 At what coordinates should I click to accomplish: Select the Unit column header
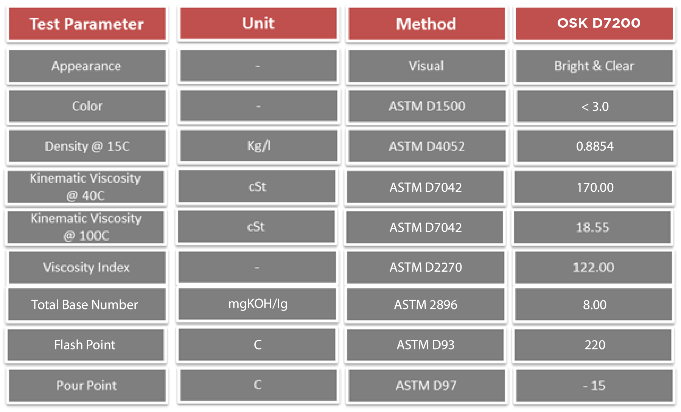258,23
